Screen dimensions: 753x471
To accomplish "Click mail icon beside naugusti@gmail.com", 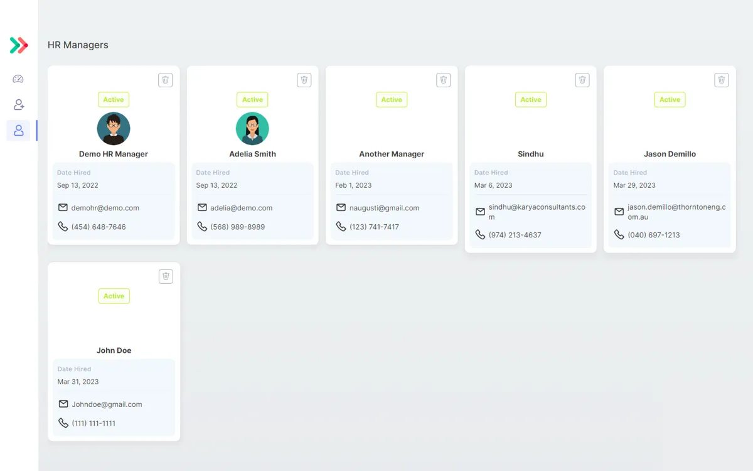I will 341,208.
